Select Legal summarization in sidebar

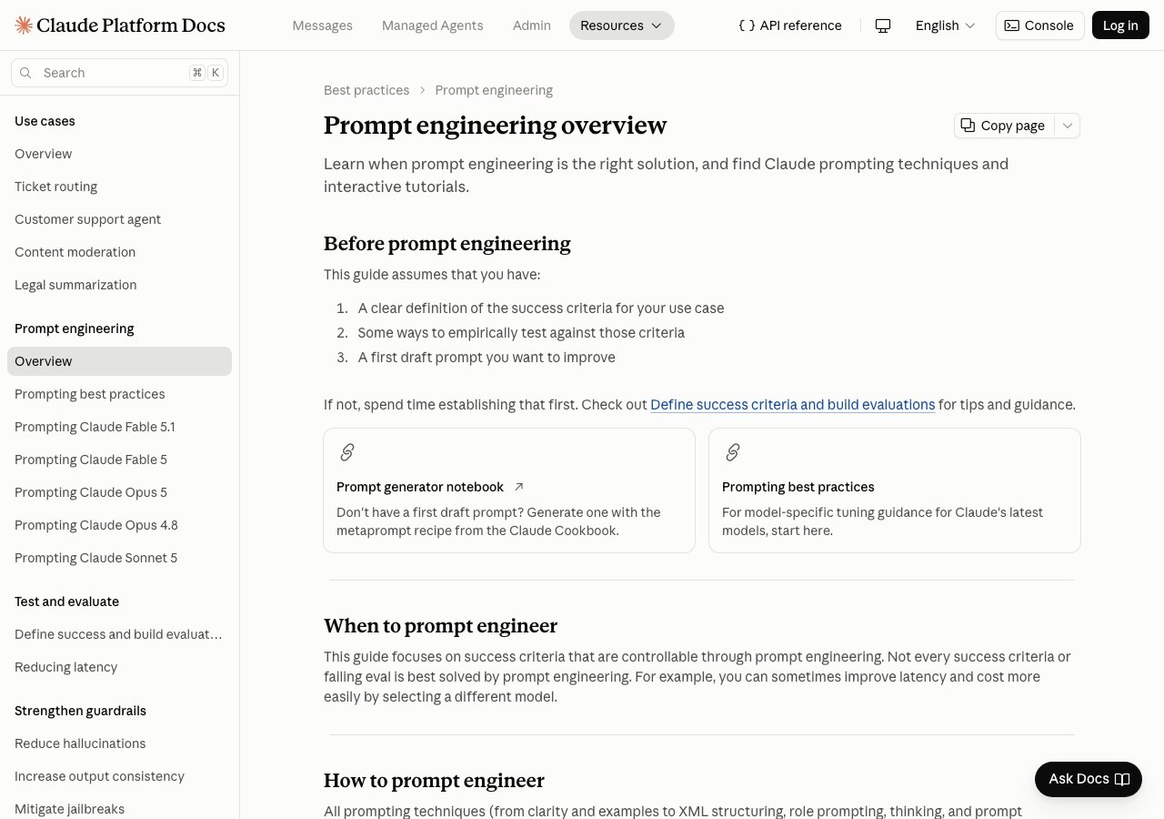119,285
